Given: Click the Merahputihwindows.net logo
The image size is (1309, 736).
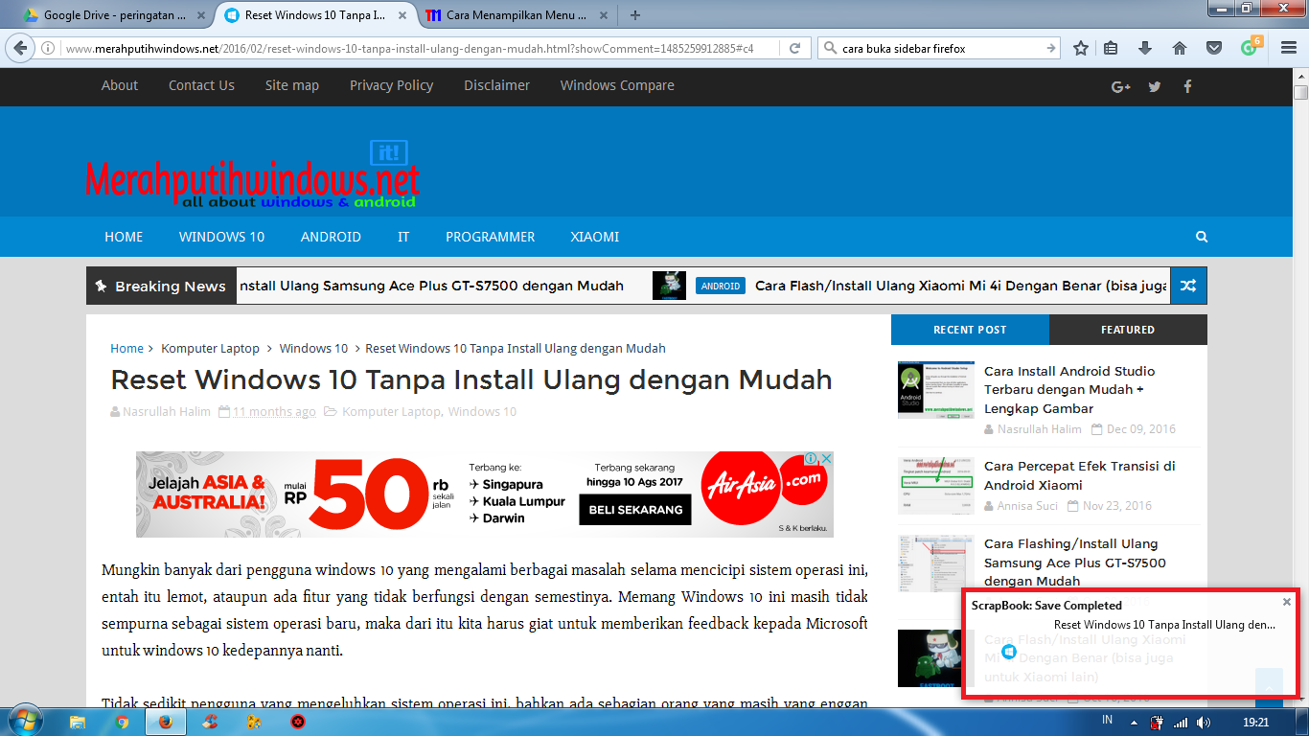Looking at the screenshot, I should [252, 175].
